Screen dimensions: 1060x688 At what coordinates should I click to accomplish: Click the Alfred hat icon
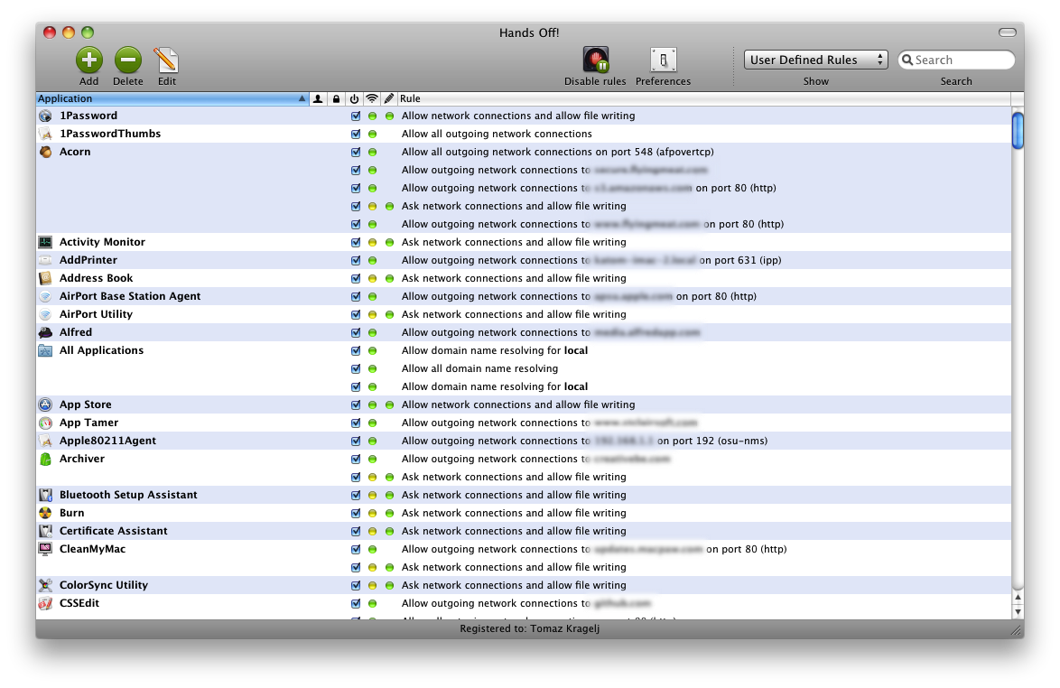click(45, 332)
